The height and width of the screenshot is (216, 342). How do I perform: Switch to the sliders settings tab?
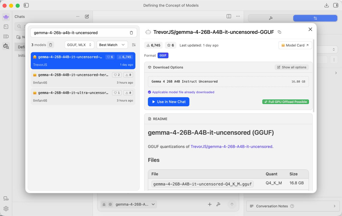click(x=315, y=18)
